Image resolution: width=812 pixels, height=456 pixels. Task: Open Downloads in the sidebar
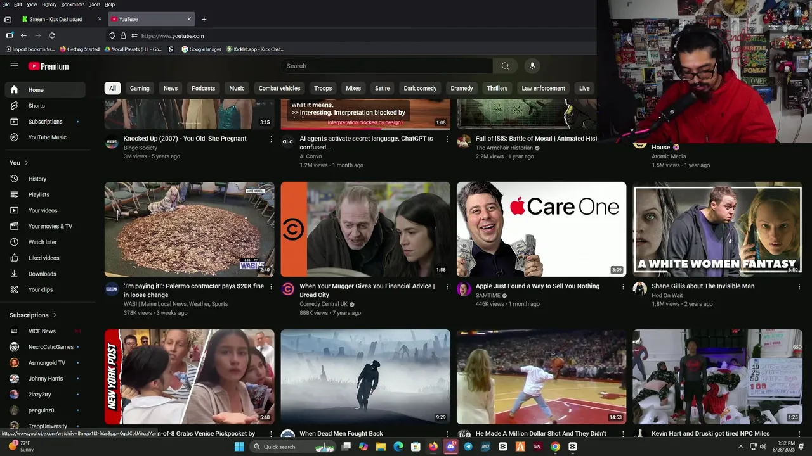tap(44, 274)
